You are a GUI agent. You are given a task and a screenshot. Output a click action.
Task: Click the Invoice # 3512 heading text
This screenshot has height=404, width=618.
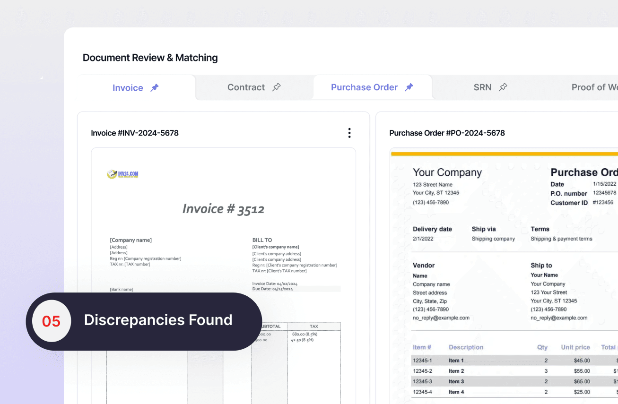tap(223, 209)
